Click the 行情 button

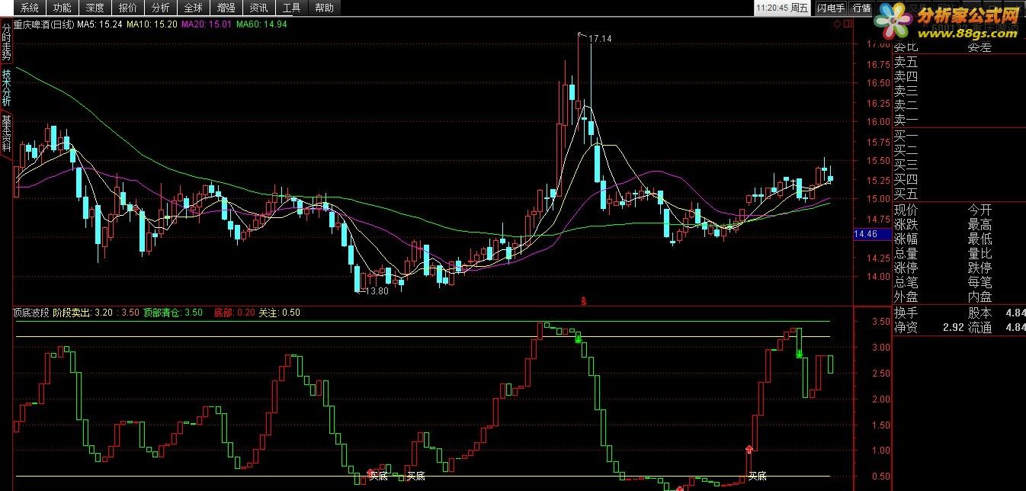(x=861, y=8)
